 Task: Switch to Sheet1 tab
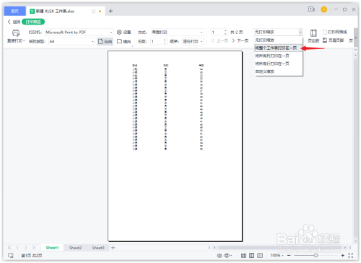[x=52, y=248]
